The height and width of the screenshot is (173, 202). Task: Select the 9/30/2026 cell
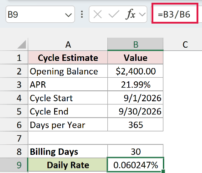(x=136, y=111)
